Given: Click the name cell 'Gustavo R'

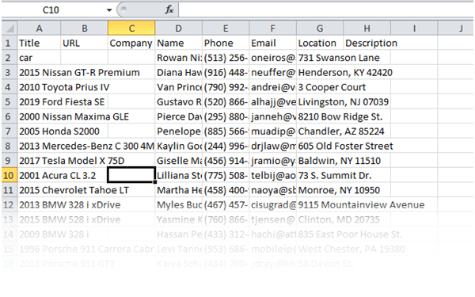Looking at the screenshot, I should [178, 102].
